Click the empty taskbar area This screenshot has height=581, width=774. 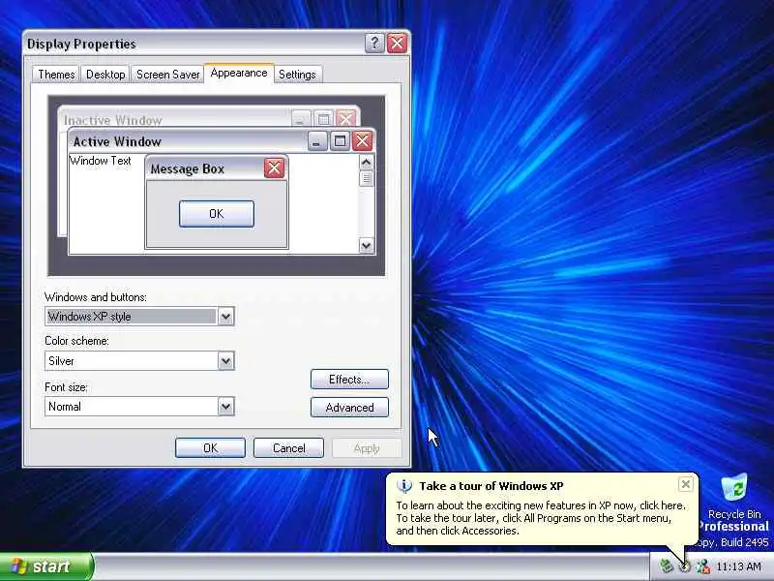click(x=371, y=566)
